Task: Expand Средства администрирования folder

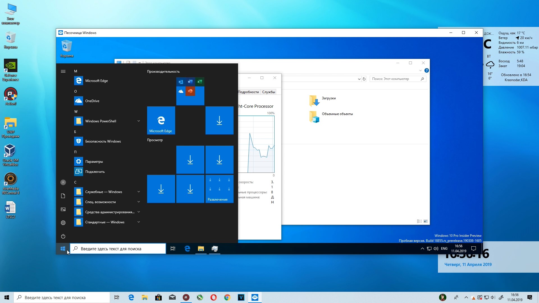Action: coord(139,212)
